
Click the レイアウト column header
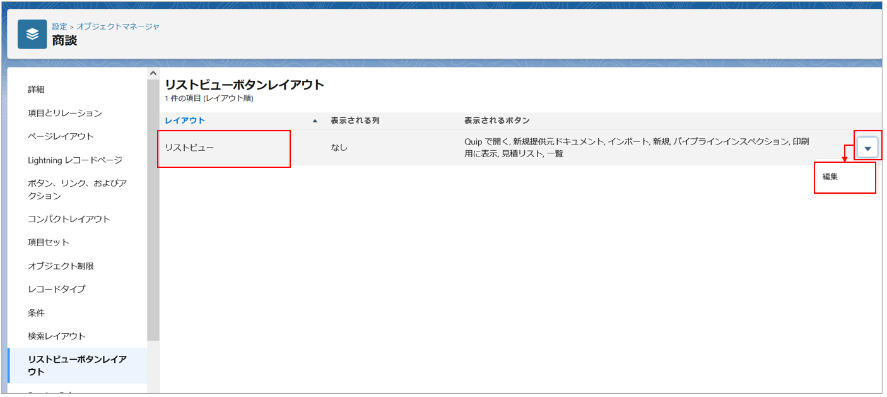pyautogui.click(x=185, y=121)
